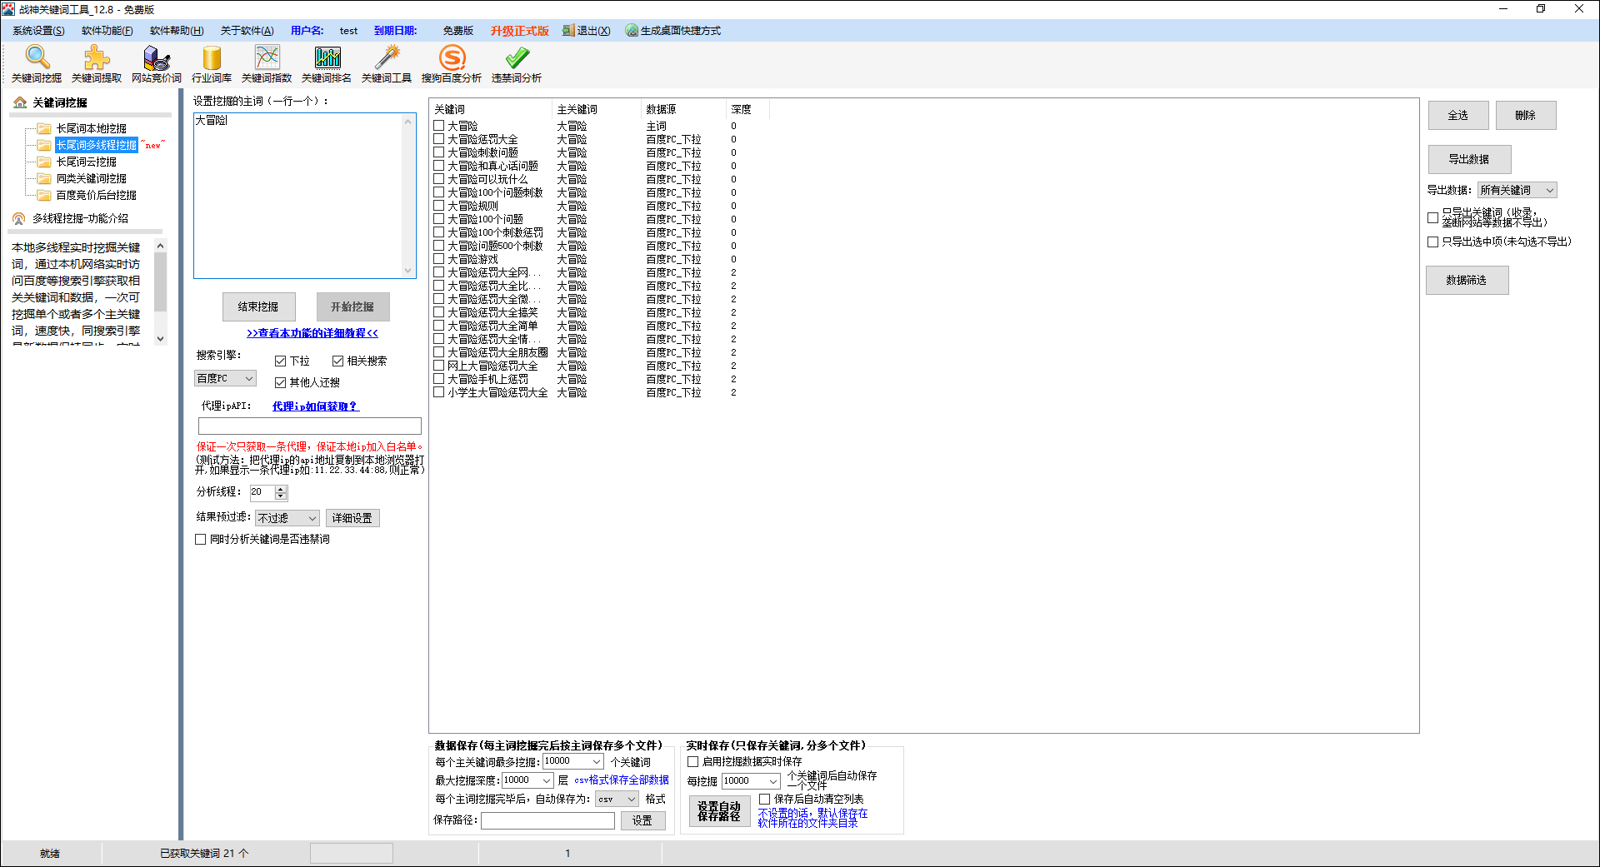
Task: Open the 系统设置(S) menu
Action: pos(38,31)
